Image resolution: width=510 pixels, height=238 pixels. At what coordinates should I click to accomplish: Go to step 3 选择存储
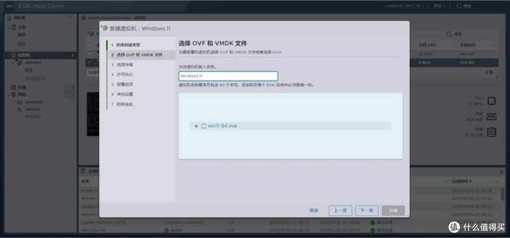tap(125, 65)
